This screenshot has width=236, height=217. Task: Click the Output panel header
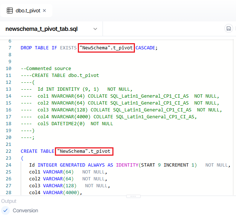point(8,201)
